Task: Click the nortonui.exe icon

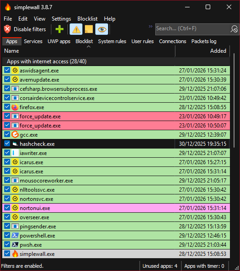Action: (x=15, y=208)
